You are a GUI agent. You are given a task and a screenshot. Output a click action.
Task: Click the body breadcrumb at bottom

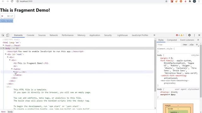pyautogui.click(x=10, y=112)
